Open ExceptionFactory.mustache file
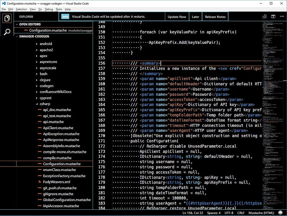Image resolution: width=287 pixels, height=216 pixels. pyautogui.click(x=64, y=176)
